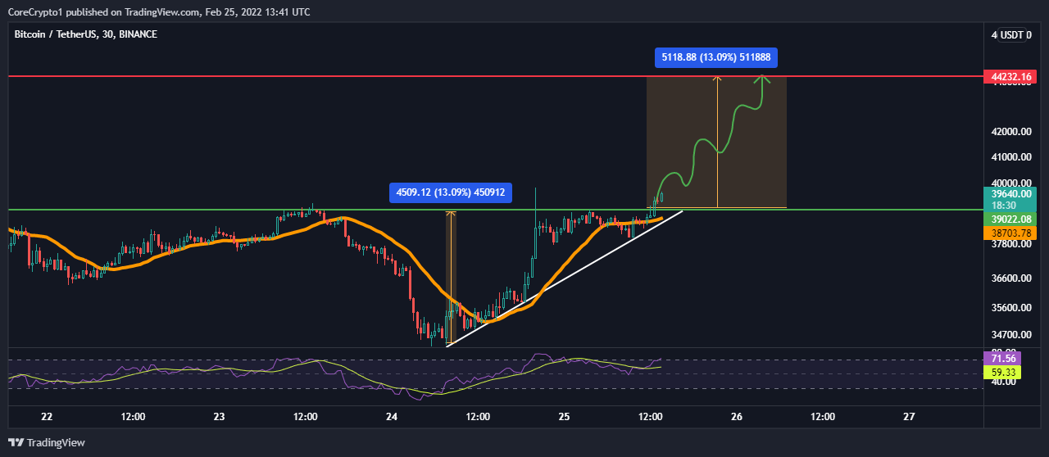Select the white ascending trendline
This screenshot has height=457, width=1049.
(565, 278)
